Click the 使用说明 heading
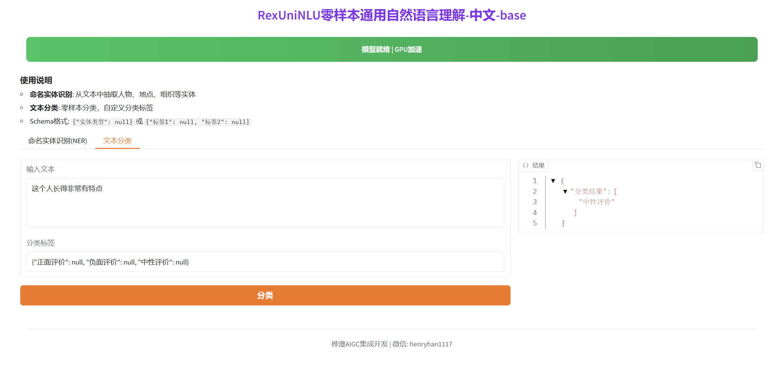This screenshot has width=783, height=372. tap(36, 80)
